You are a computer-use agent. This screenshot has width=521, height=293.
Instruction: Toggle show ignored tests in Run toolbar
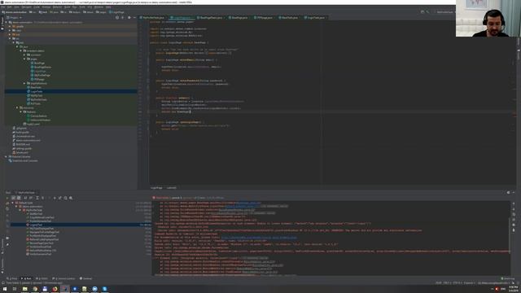tap(19, 198)
